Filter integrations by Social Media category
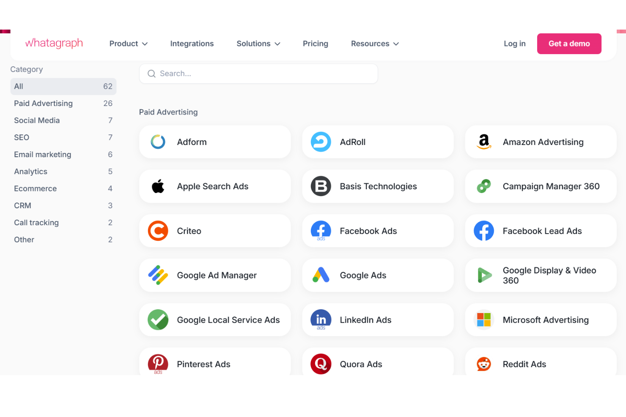The height and width of the screenshot is (417, 626). pos(37,120)
